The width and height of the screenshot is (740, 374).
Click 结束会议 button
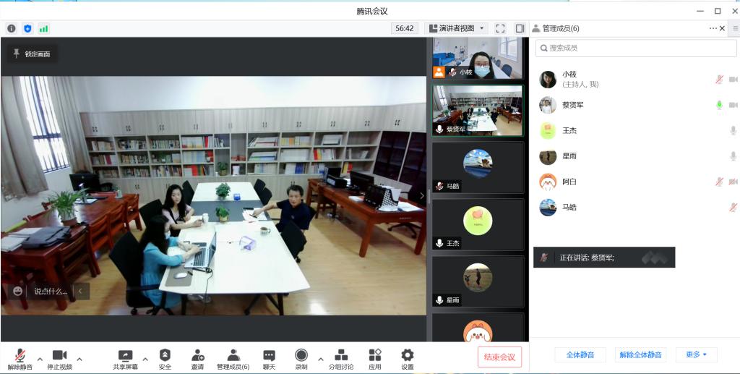tap(499, 357)
